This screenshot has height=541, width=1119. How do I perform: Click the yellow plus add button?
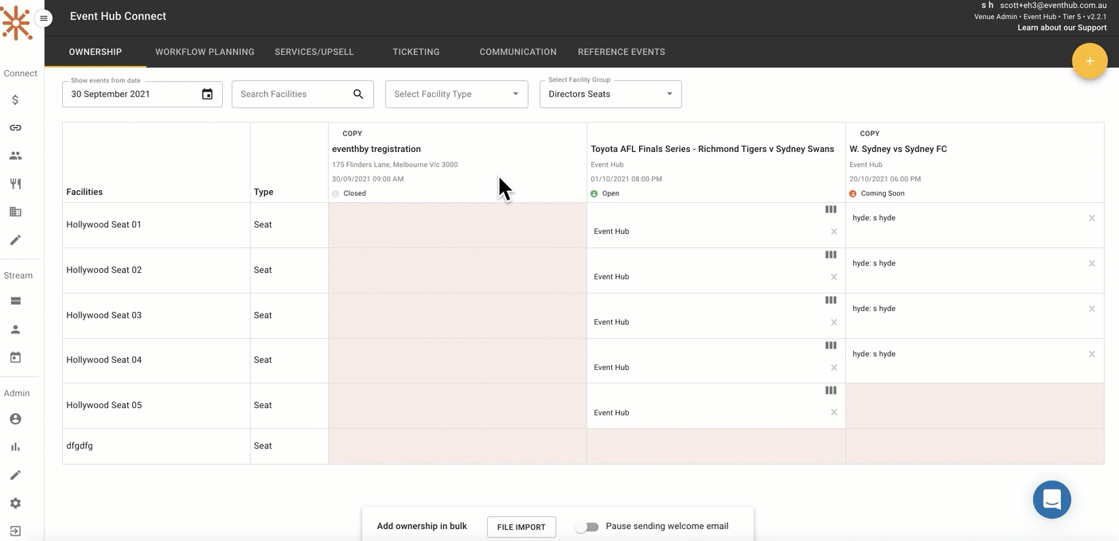[1090, 61]
